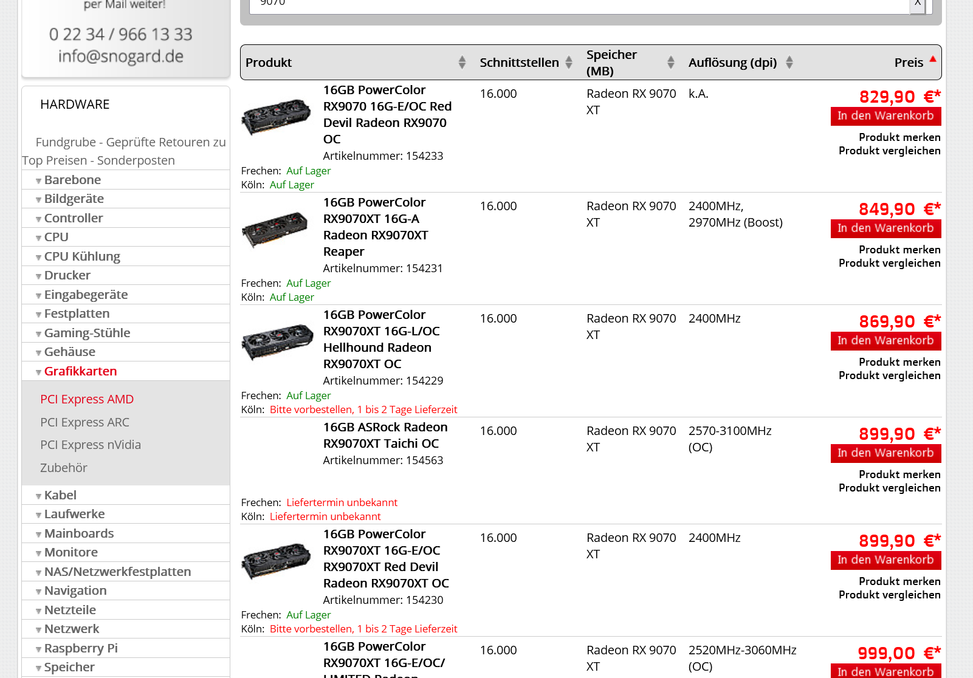The image size is (973, 678).
Task: Click Produkt merken for Reaper card
Action: point(899,250)
